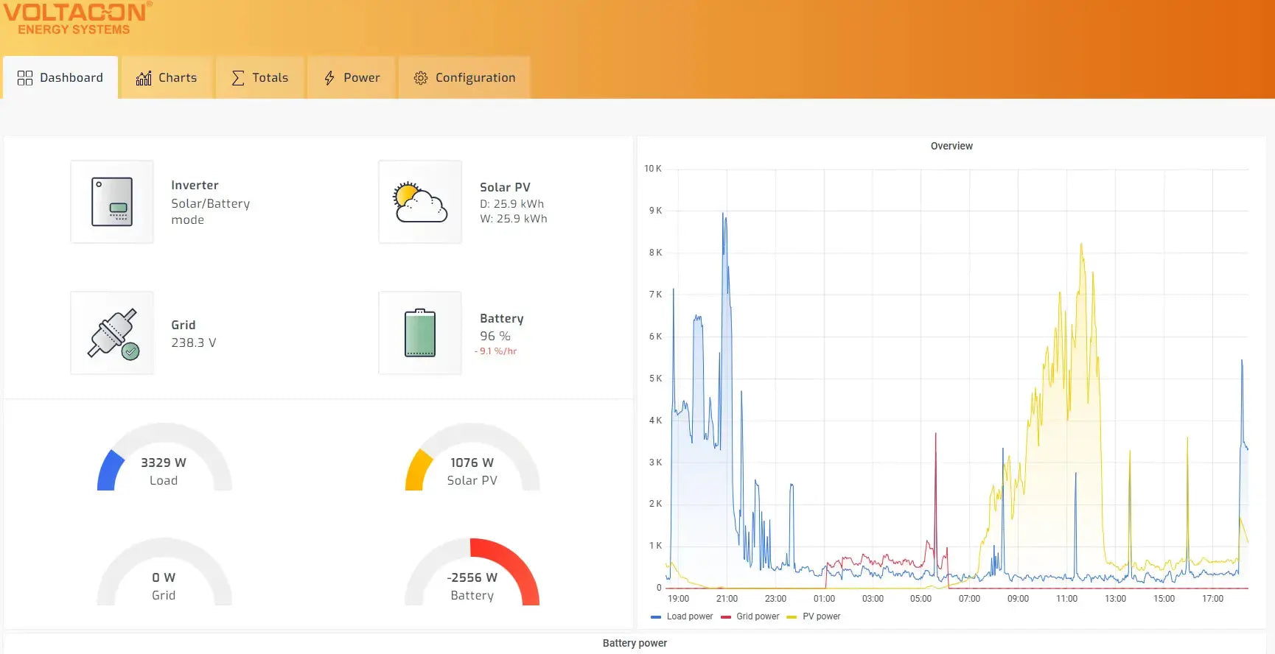Open the Power tab
This screenshot has width=1275, height=654.
[x=352, y=78]
